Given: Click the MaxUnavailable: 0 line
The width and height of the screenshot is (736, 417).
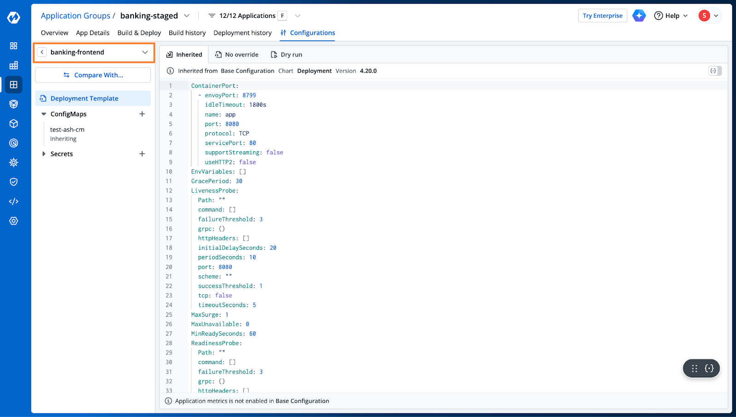Looking at the screenshot, I should [220, 324].
